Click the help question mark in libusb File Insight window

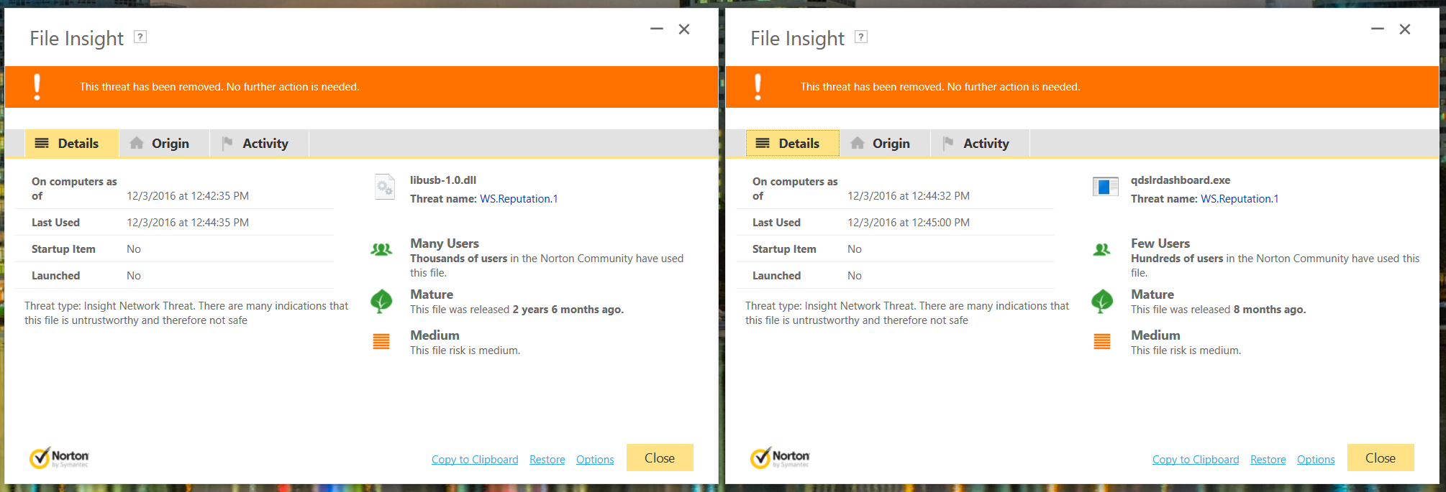click(x=140, y=37)
